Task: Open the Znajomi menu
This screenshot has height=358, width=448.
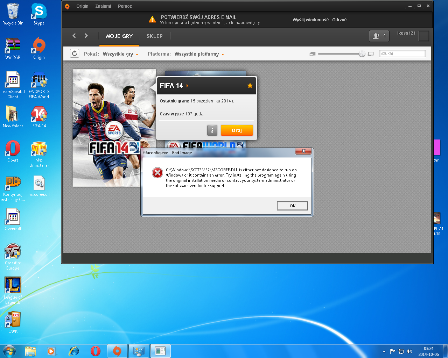Action: click(103, 6)
